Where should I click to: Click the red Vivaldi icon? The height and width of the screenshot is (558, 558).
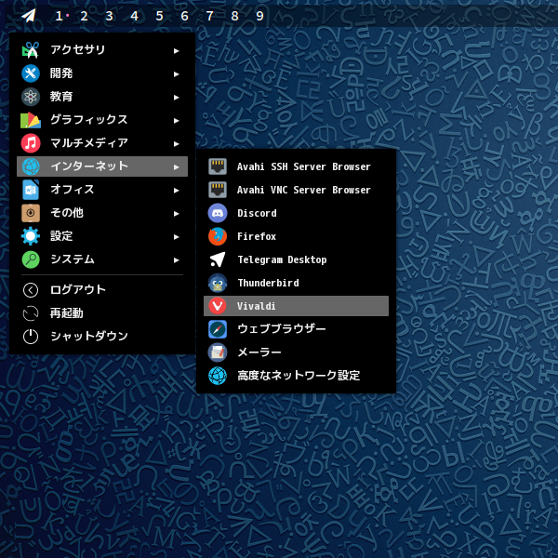pyautogui.click(x=218, y=306)
